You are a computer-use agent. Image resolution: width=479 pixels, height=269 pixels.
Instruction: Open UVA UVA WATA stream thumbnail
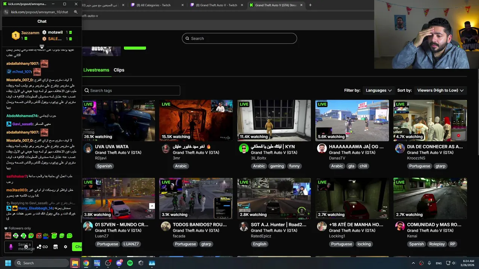pyautogui.click(x=118, y=121)
